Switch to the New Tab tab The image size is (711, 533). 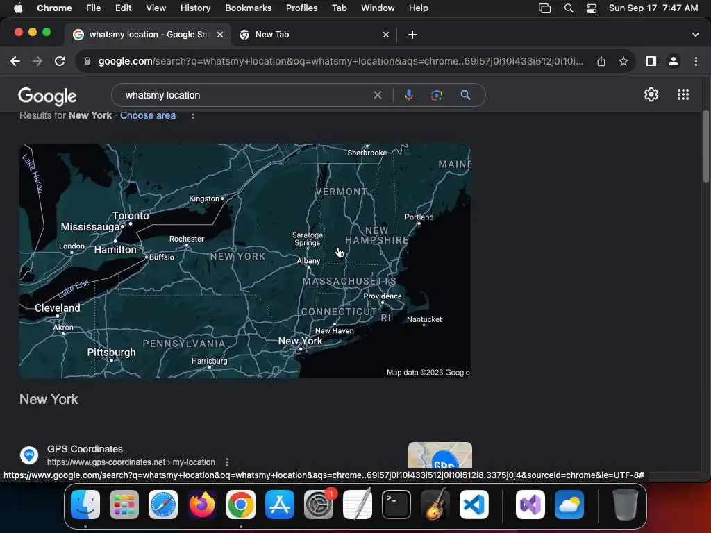click(313, 35)
